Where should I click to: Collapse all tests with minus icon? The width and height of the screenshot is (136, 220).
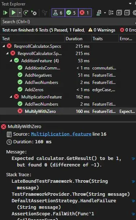click(127, 13)
